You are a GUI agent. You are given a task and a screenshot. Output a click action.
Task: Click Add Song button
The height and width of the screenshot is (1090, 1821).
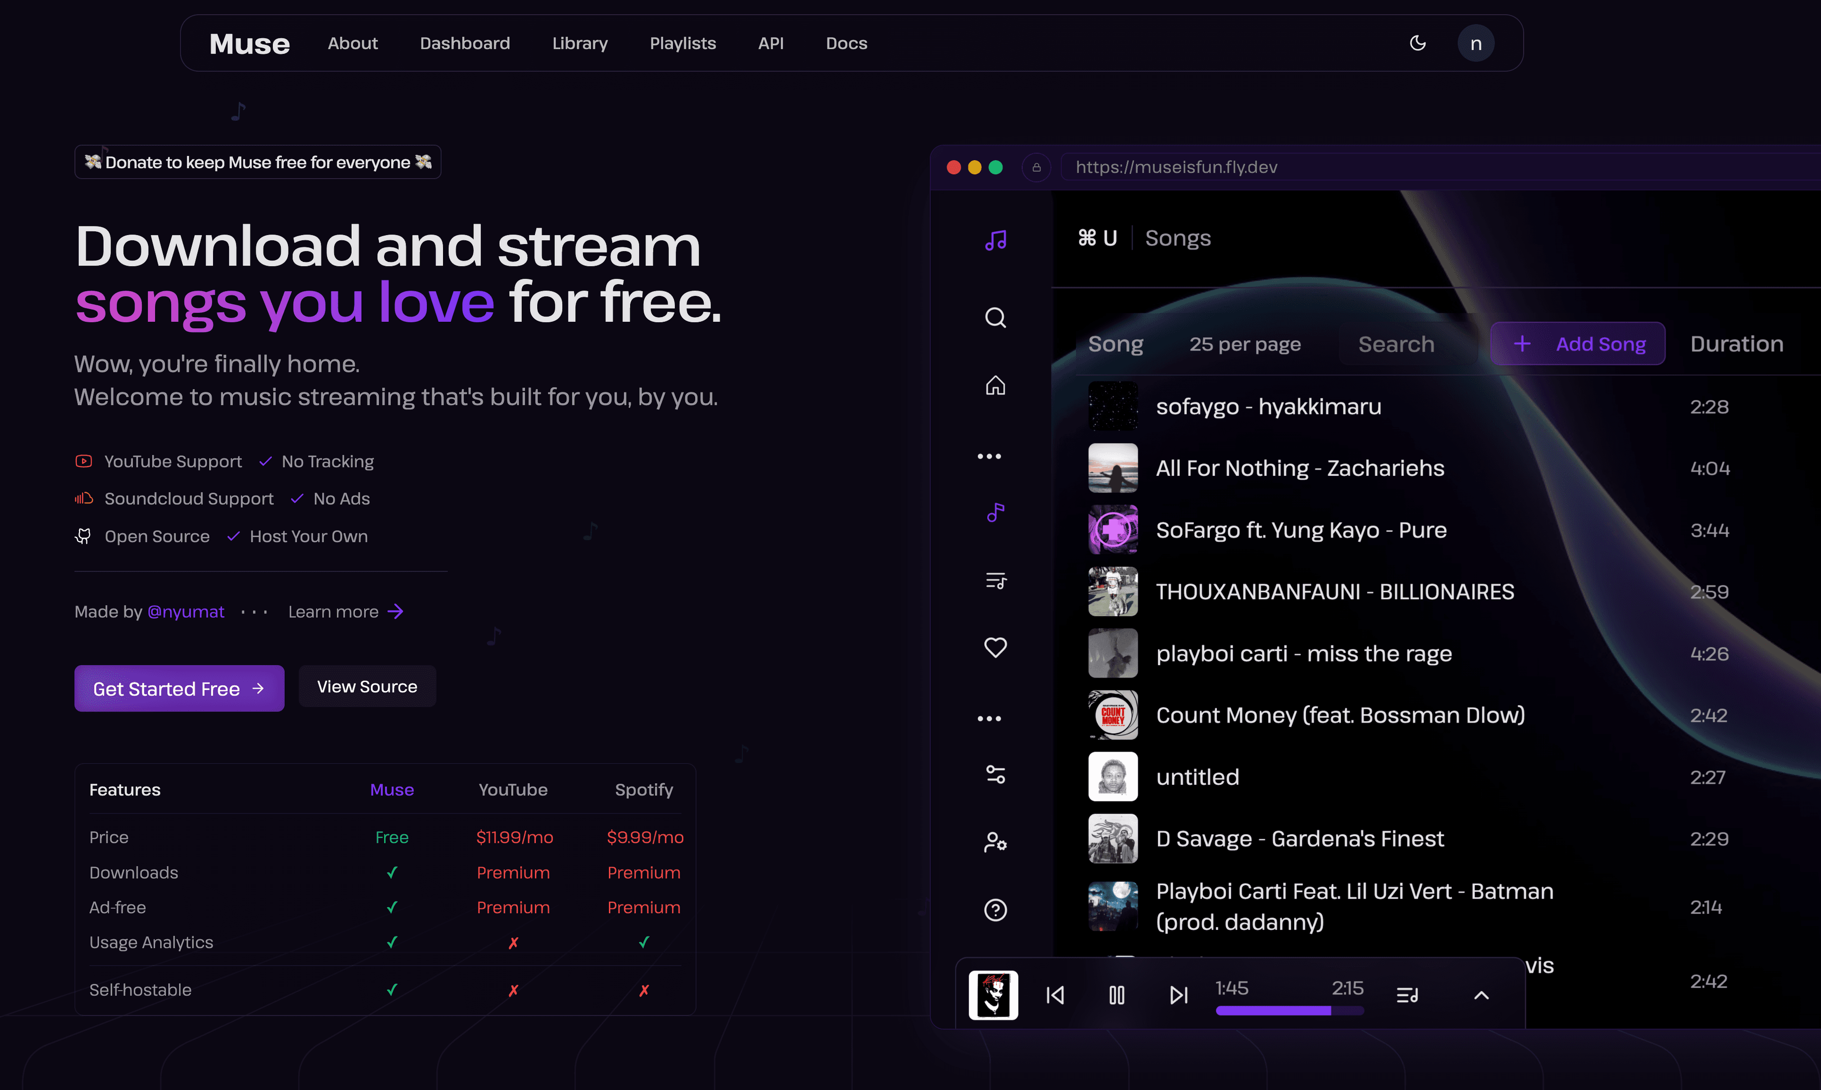(1578, 344)
